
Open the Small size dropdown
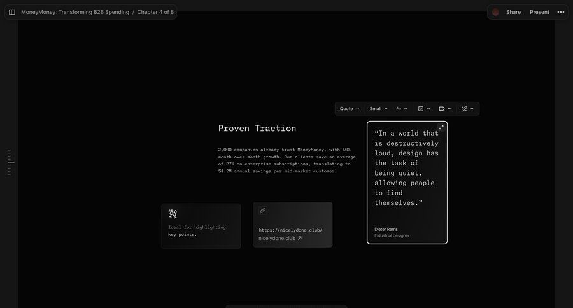[x=379, y=109]
